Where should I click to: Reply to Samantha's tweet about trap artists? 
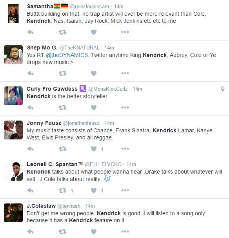[31, 32]
